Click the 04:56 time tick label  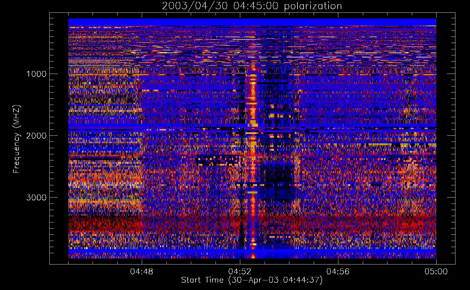point(338,272)
